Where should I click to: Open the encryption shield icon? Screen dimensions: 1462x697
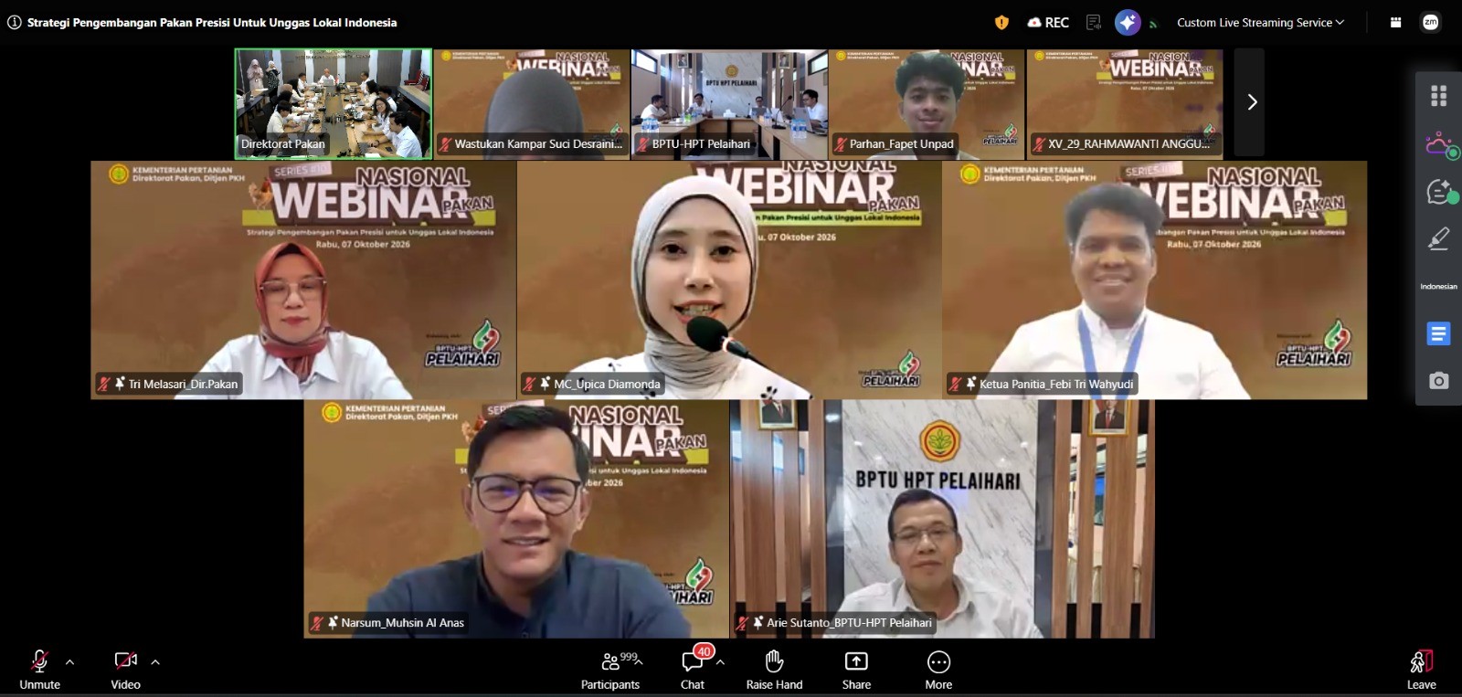pyautogui.click(x=1001, y=23)
